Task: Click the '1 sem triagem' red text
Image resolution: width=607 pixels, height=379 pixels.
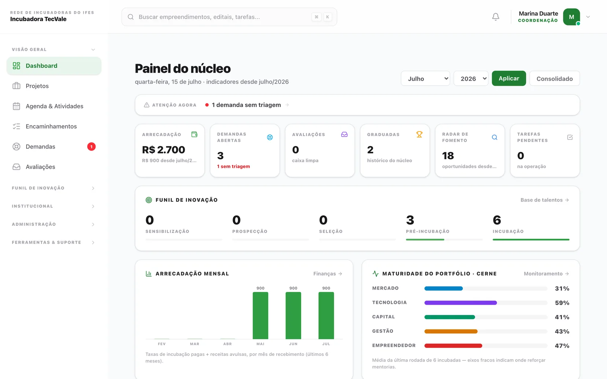Action: [x=233, y=166]
